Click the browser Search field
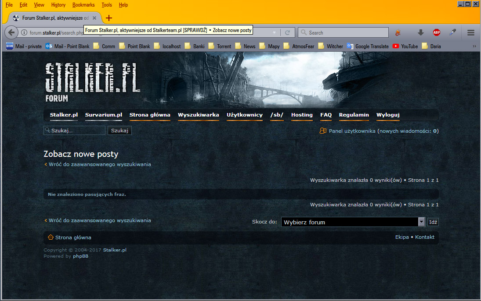 point(343,32)
